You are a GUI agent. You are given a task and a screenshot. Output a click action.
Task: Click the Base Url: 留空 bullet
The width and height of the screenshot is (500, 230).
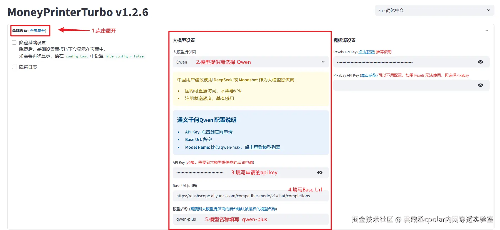tap(198, 140)
